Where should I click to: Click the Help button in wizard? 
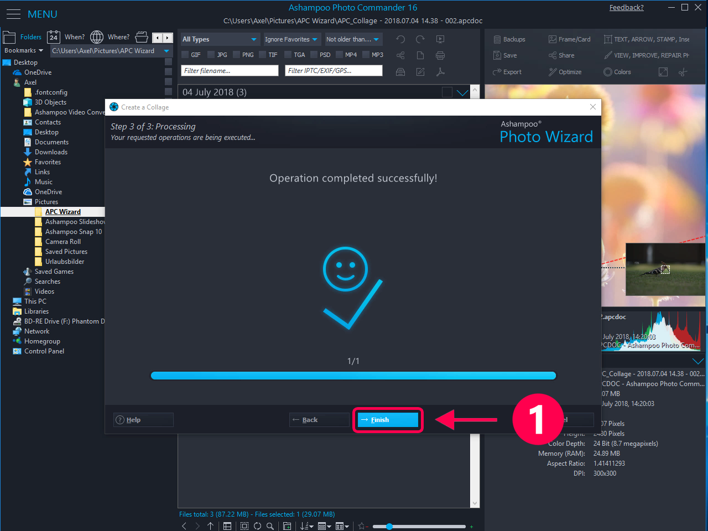[x=143, y=420]
